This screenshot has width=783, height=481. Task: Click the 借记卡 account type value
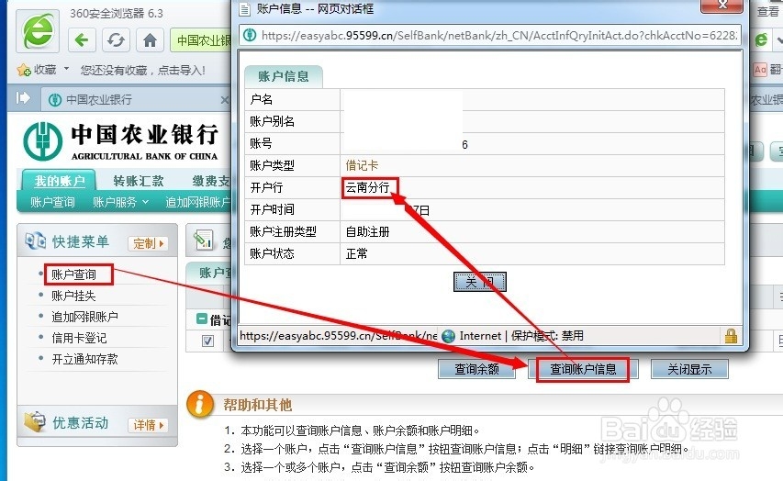[362, 165]
